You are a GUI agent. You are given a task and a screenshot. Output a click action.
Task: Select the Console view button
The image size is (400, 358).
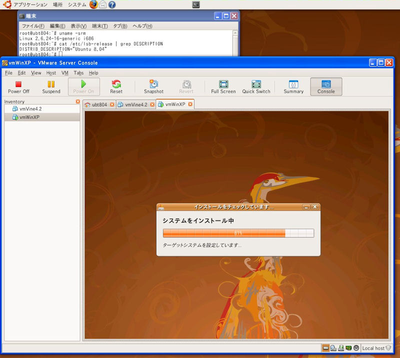326,87
